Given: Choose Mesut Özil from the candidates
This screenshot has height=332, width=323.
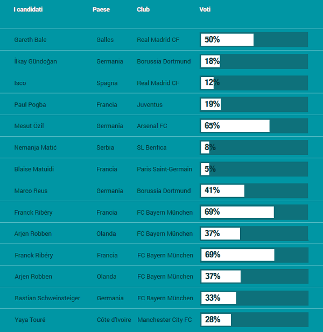Looking at the screenshot, I should pyautogui.click(x=29, y=126).
